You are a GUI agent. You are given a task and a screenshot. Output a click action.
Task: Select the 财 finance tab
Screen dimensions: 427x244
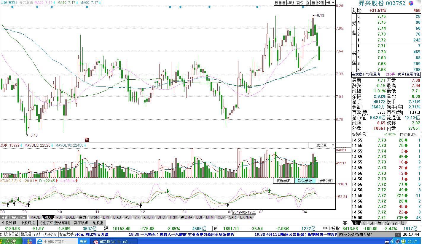(402, 223)
